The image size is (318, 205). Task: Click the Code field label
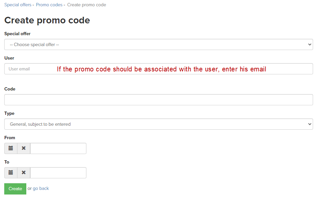coord(10,89)
